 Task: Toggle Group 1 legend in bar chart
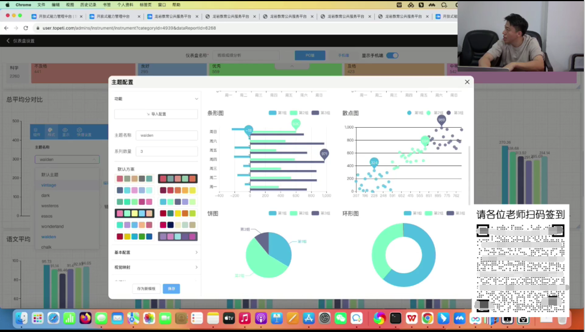(278, 113)
